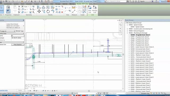Image resolution: width=170 pixels, height=96 pixels.
Task: Expand the 40000 - Location plan node
Action: (x=127, y=29)
